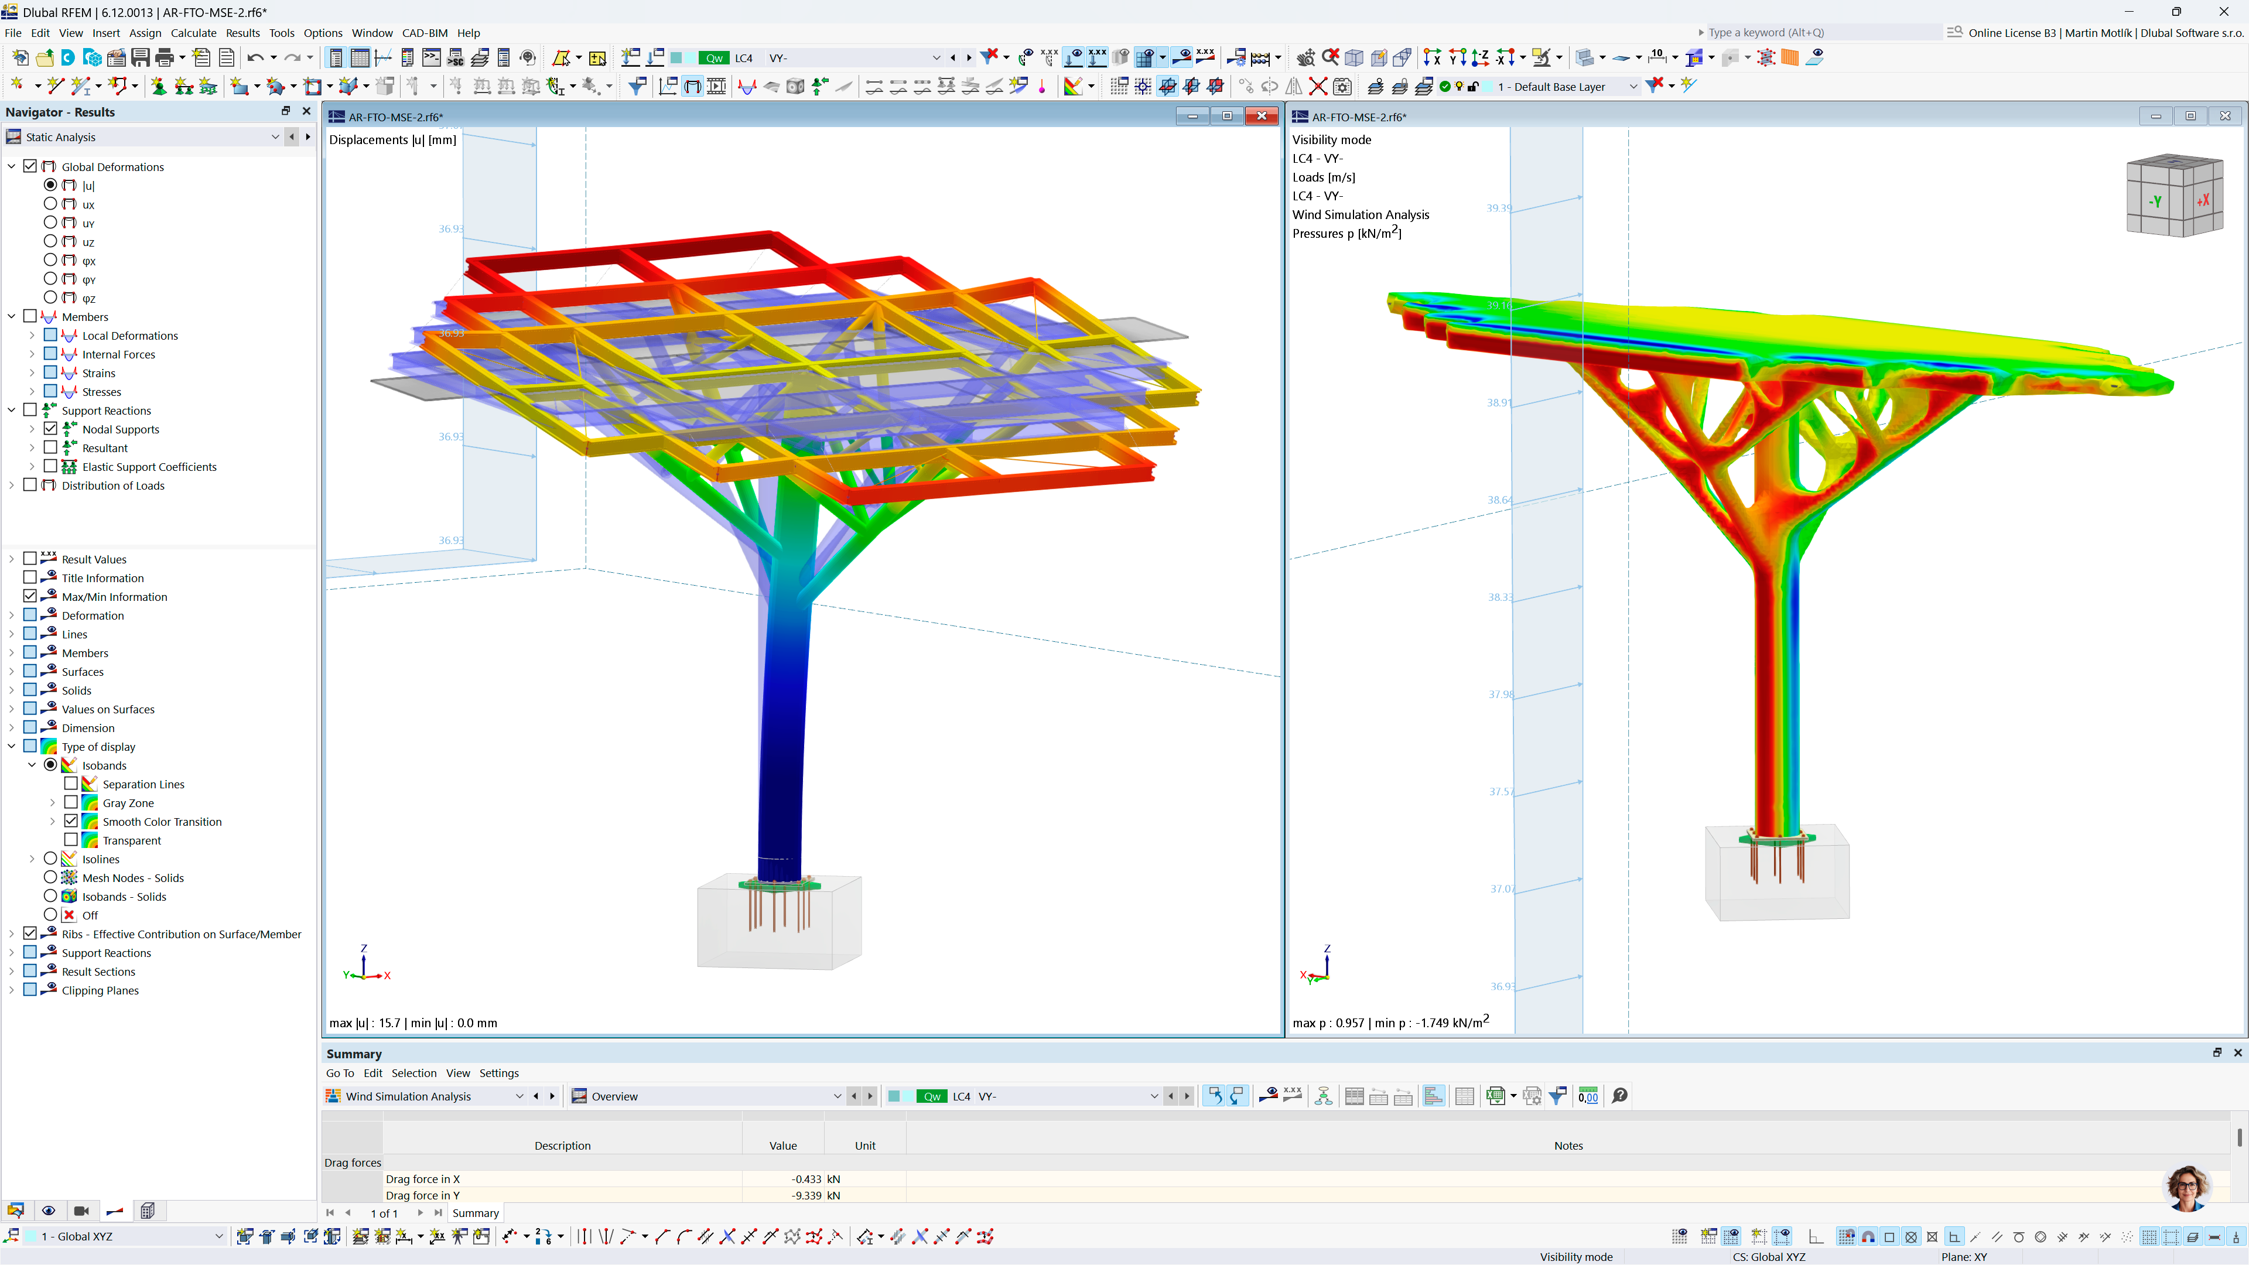
Task: Click the eye Display tab icon in navigator
Action: click(x=49, y=1211)
